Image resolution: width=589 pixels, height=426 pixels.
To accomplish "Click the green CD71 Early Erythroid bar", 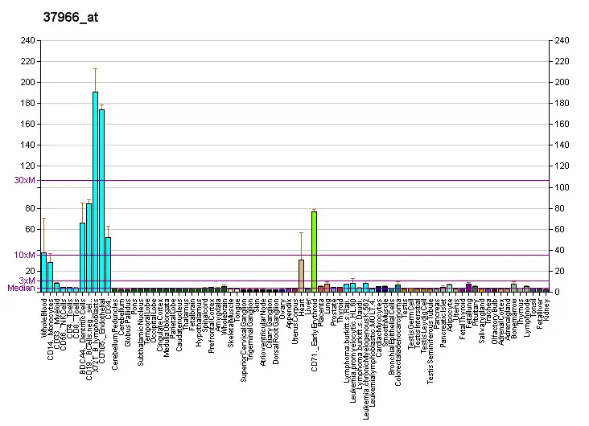I will (x=314, y=250).
